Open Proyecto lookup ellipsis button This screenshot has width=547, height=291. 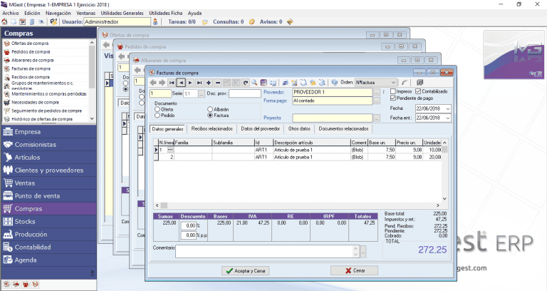pos(376,118)
